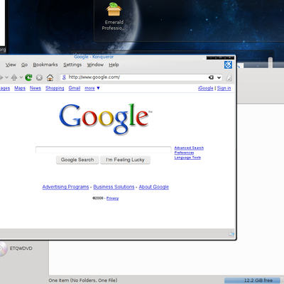Click the green Reload page icon
284x284 pixels.
point(28,77)
